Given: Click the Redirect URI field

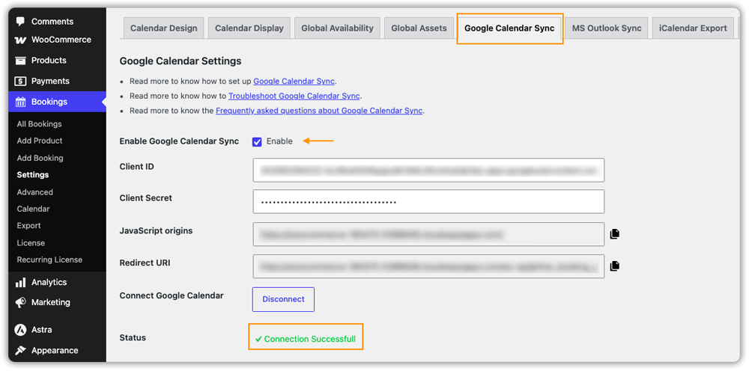Looking at the screenshot, I should coord(428,266).
